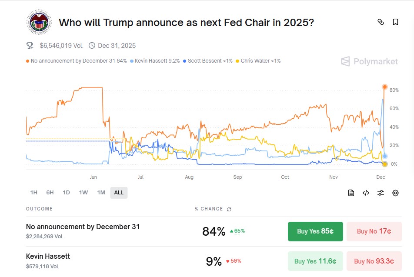414x277 pixels.
Task: Buy Yes at 85¢ for No announcement
Action: coord(315,231)
